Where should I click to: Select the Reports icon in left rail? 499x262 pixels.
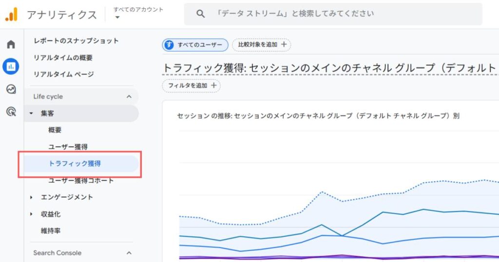click(11, 66)
